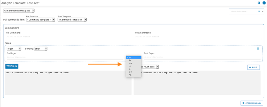Choose the >= operator from list

pos(134,72)
